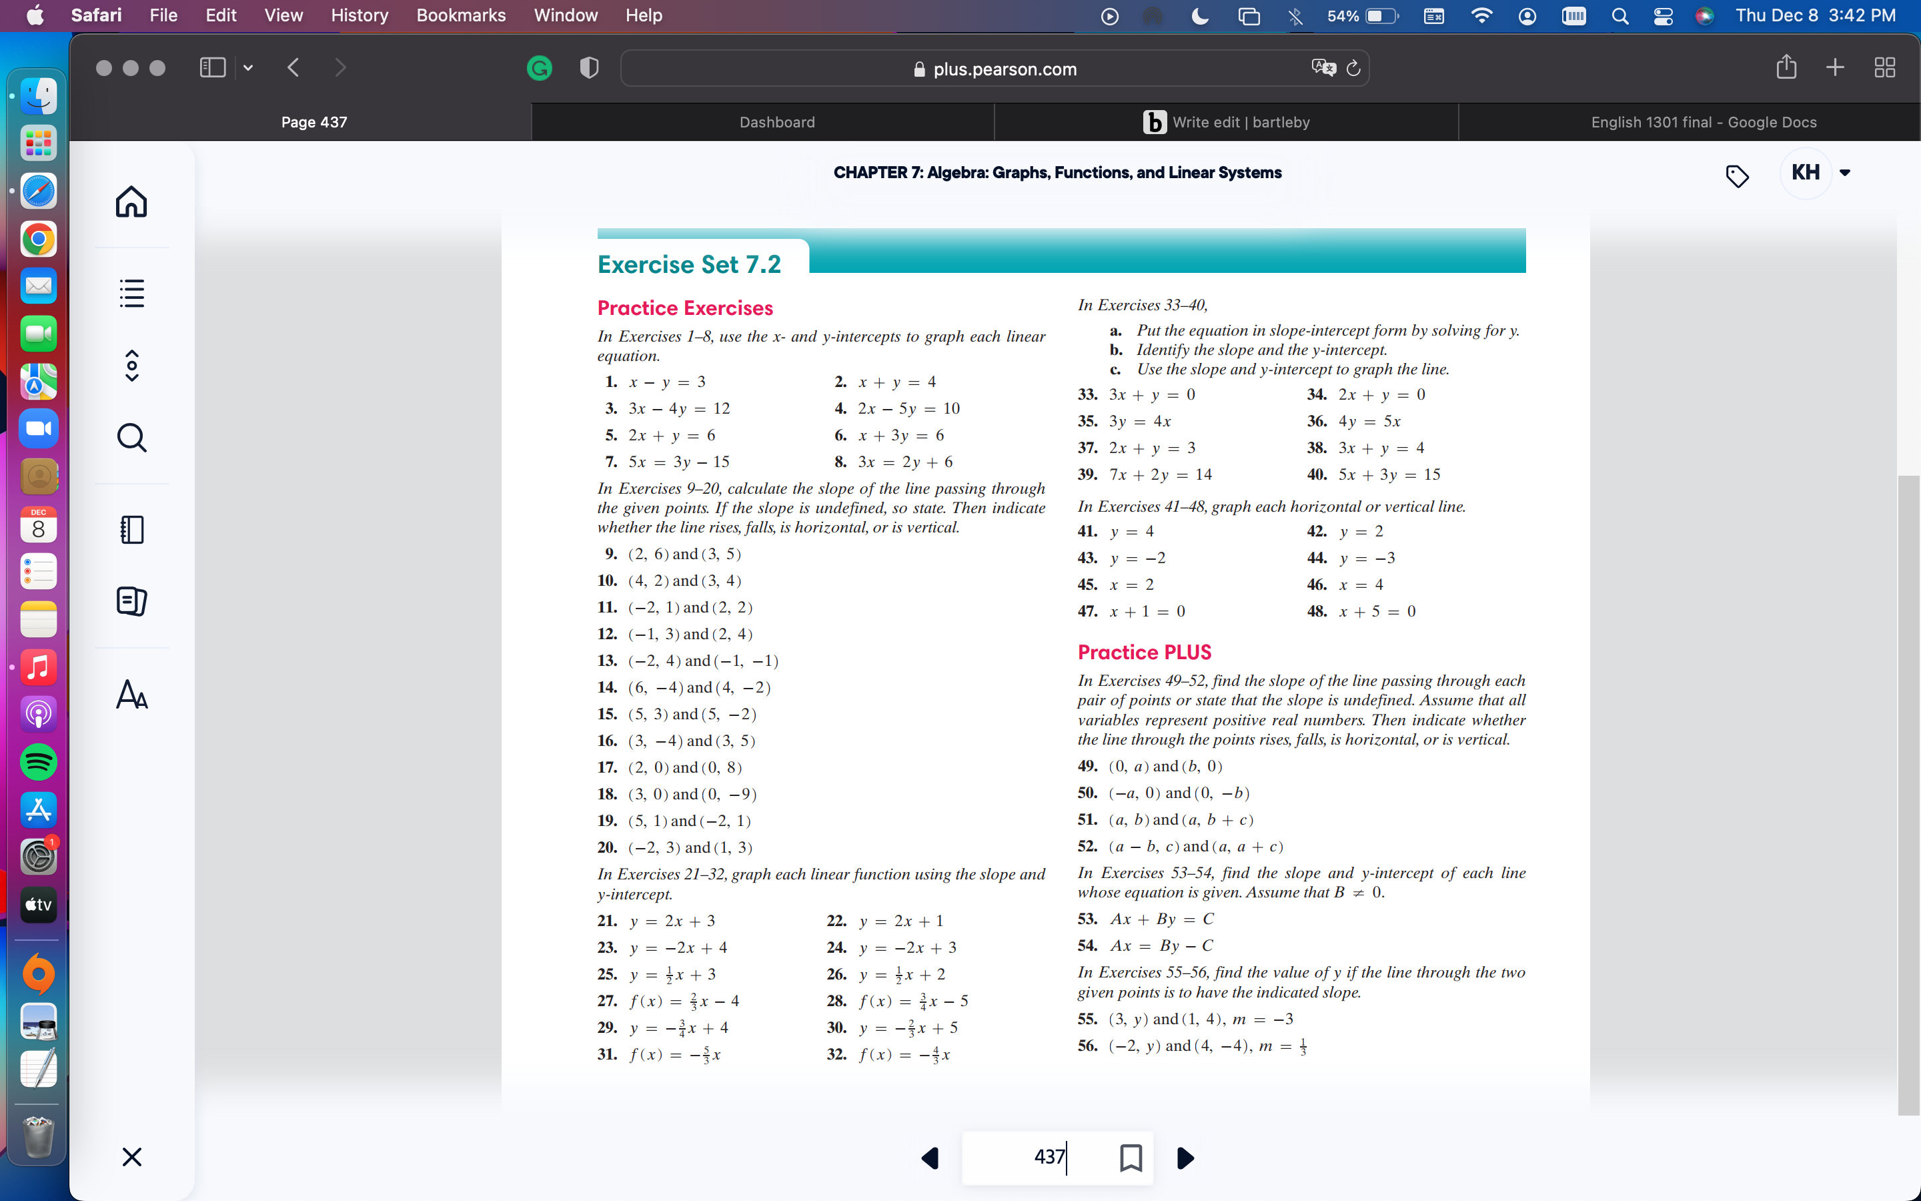
Task: Toggle the Safari sidebar open
Action: pos(211,67)
